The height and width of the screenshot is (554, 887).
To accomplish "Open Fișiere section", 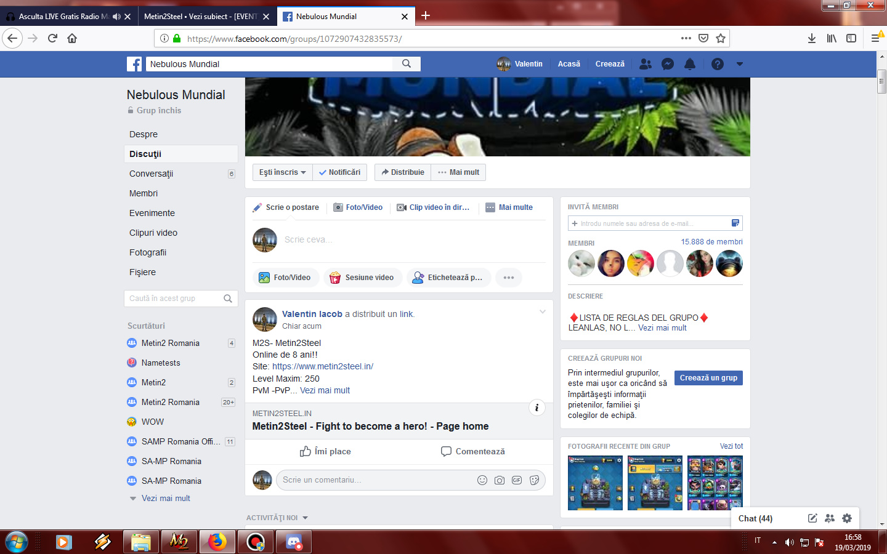I will point(142,272).
